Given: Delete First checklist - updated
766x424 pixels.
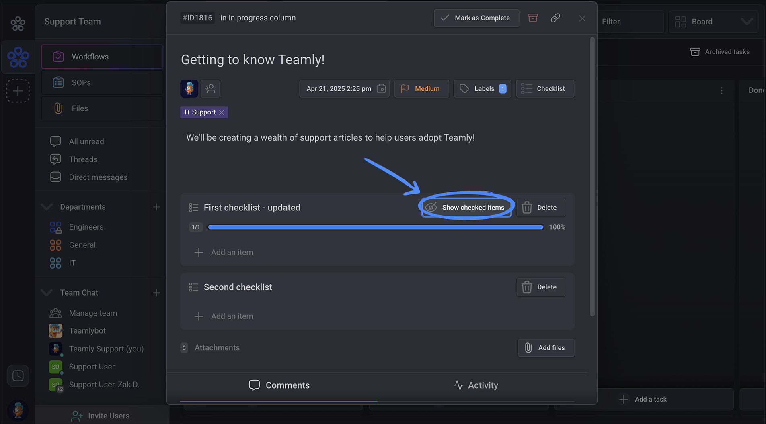Looking at the screenshot, I should coord(541,208).
